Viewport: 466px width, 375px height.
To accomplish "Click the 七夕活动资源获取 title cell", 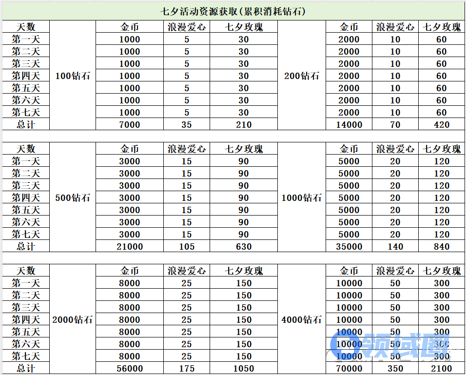I will point(233,11).
